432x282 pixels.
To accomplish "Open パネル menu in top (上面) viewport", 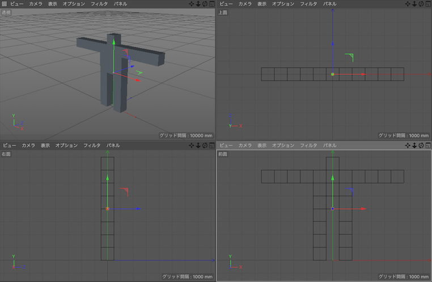I will click(330, 4).
